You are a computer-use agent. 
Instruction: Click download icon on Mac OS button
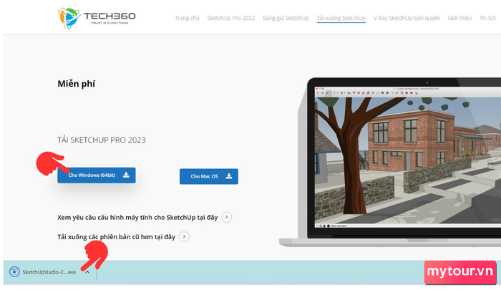[229, 176]
